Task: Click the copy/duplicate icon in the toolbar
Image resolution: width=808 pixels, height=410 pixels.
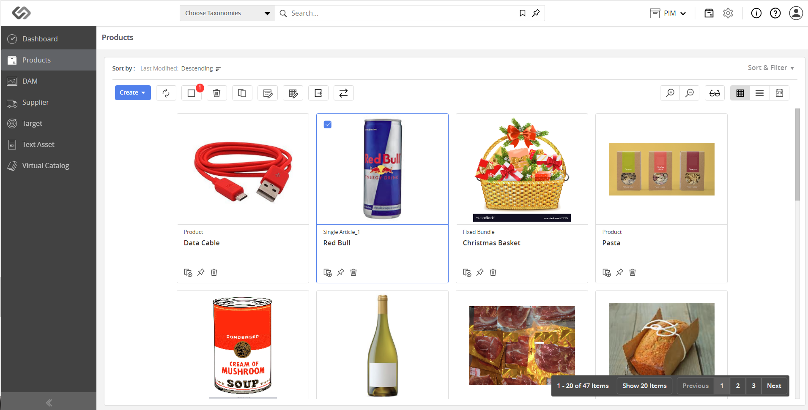Action: (242, 93)
